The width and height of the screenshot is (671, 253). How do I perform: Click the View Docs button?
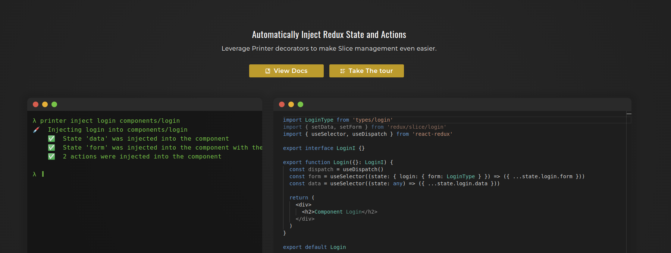(286, 71)
